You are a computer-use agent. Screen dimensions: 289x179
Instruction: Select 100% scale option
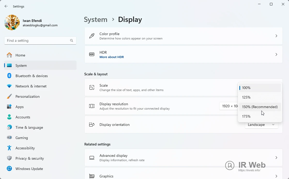(260, 88)
